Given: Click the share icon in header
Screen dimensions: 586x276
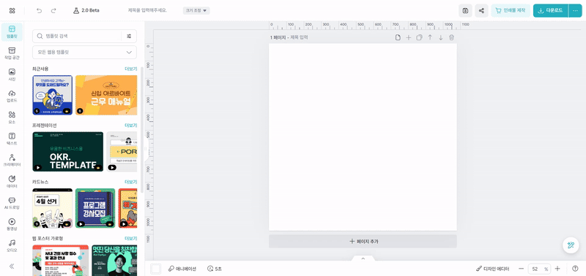Looking at the screenshot, I should (482, 11).
